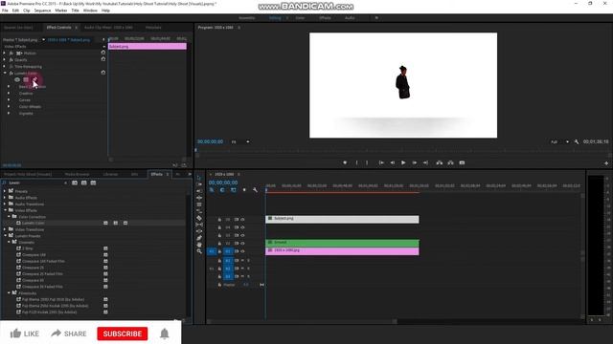Click the red SUBSCRIBE button
613x344 pixels.
pyautogui.click(x=123, y=333)
